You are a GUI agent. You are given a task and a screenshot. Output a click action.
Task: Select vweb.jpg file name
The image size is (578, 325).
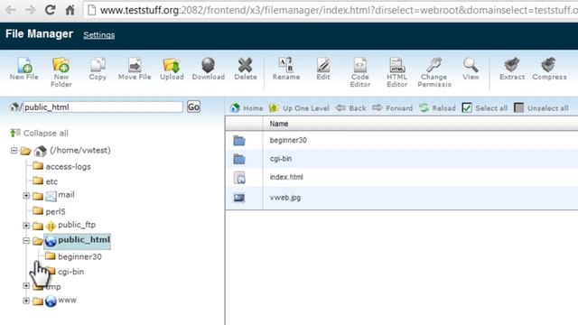tap(285, 198)
